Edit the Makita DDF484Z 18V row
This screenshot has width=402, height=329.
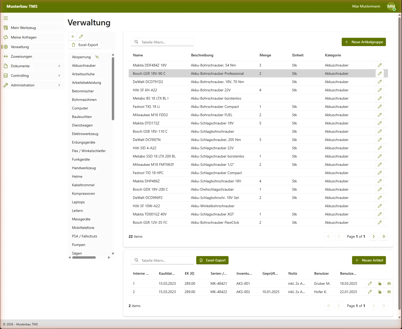pyautogui.click(x=380, y=65)
